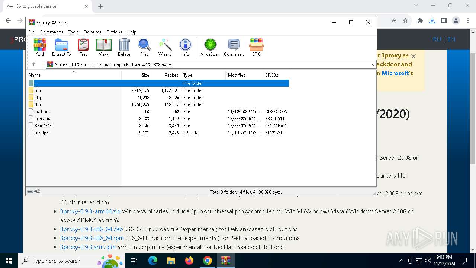Open the Help menu
476x268 pixels.
coord(132,32)
